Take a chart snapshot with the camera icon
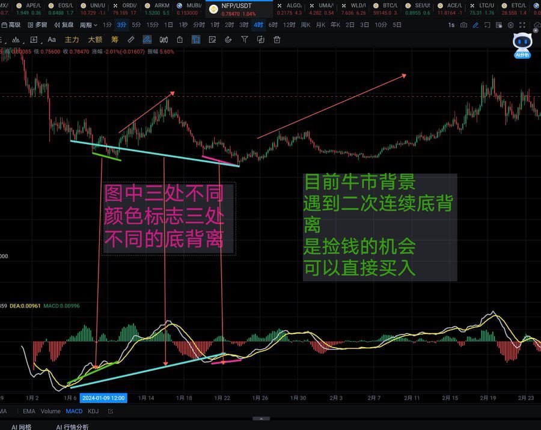The width and height of the screenshot is (541, 430). click(x=463, y=25)
